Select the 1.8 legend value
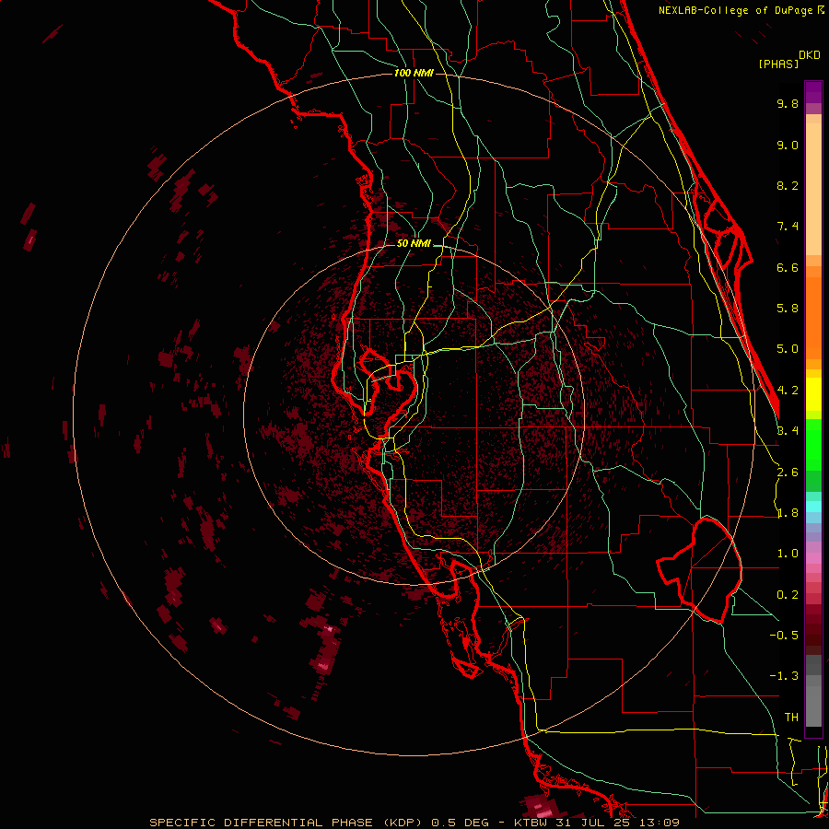The image size is (829, 829). [x=788, y=513]
